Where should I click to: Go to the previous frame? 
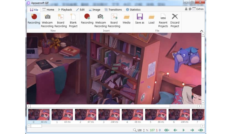click(175, 130)
